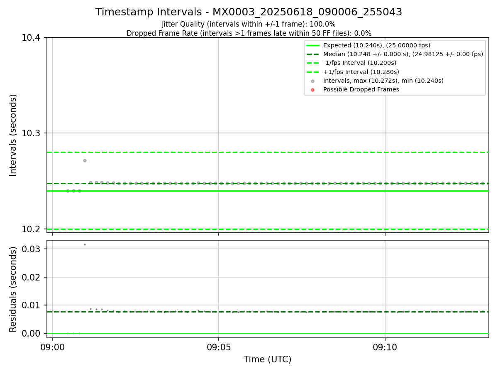Click the '10.2' y-axis tick label

(31, 229)
